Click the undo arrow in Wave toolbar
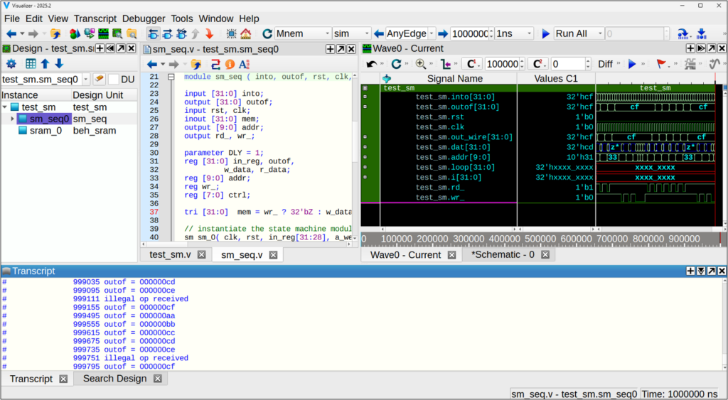 point(371,64)
